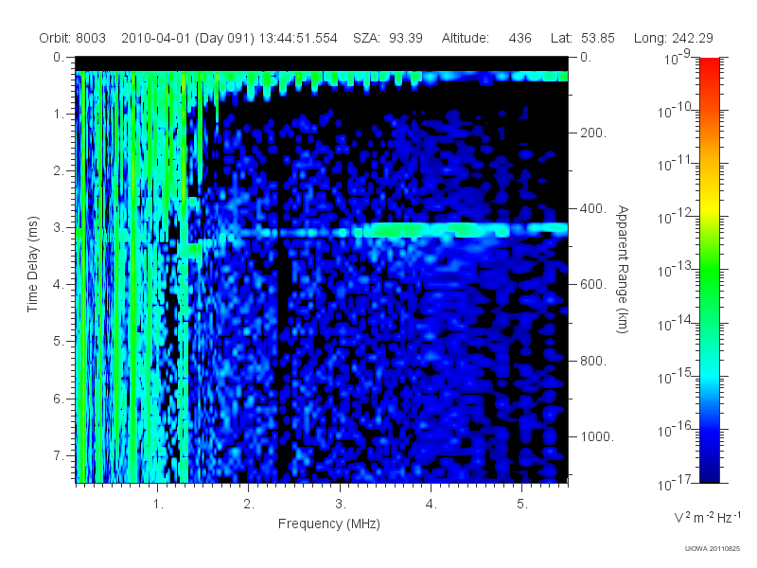Click the bright horizontal echo near 3 ms
The image size is (757, 568).
pyautogui.click(x=396, y=230)
